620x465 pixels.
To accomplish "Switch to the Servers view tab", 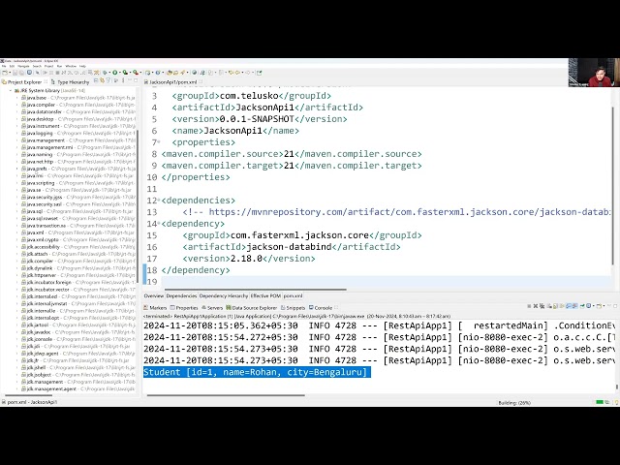I will (x=212, y=308).
